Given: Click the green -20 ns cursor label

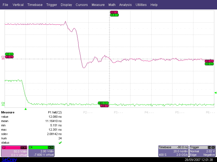Looking at the screenshot, I should click(x=9, y=54).
